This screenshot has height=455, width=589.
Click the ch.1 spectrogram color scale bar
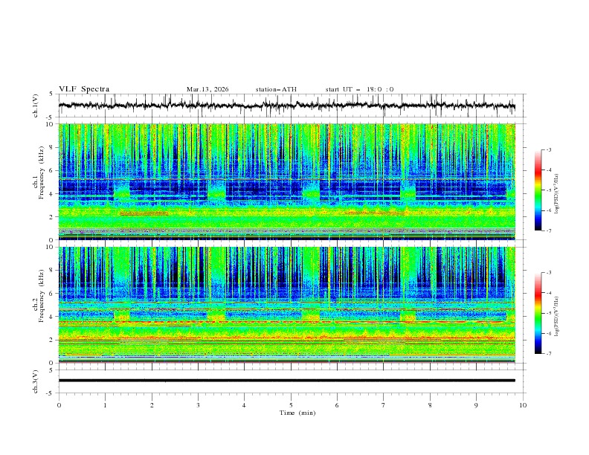click(538, 190)
